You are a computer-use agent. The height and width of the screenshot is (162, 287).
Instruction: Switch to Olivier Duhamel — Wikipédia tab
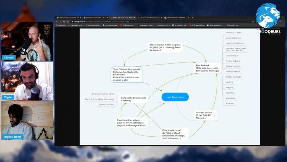pyautogui.click(x=176, y=18)
